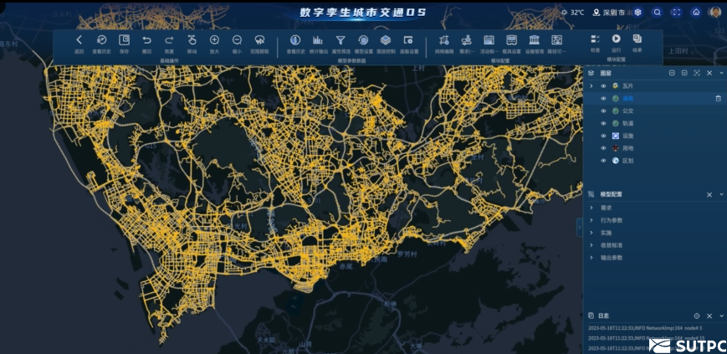Select the 范围提取 range extract tool

point(259,40)
